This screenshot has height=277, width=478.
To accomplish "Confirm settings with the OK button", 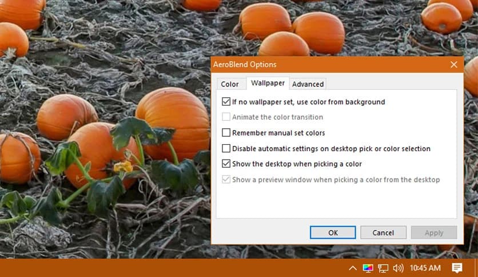I will 333,232.
